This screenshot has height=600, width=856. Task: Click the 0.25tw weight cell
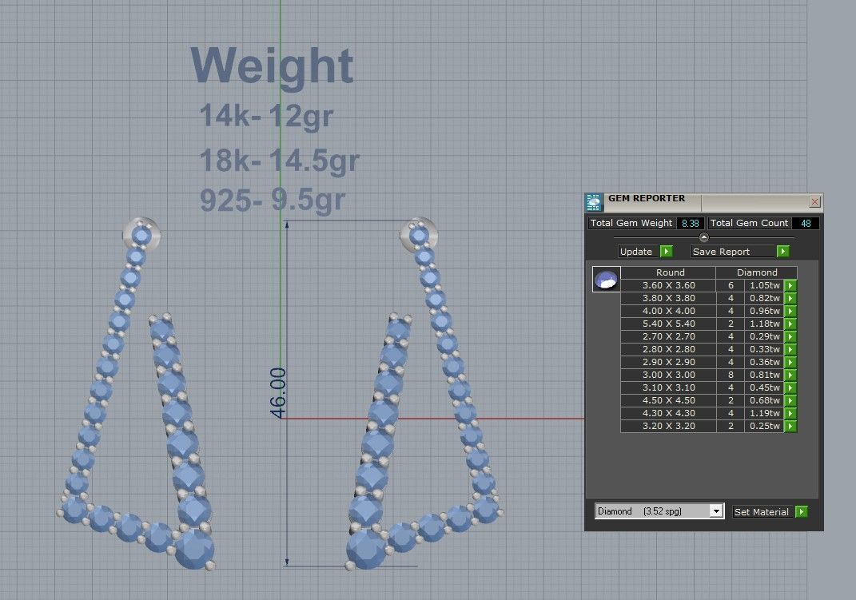pyautogui.click(x=764, y=426)
